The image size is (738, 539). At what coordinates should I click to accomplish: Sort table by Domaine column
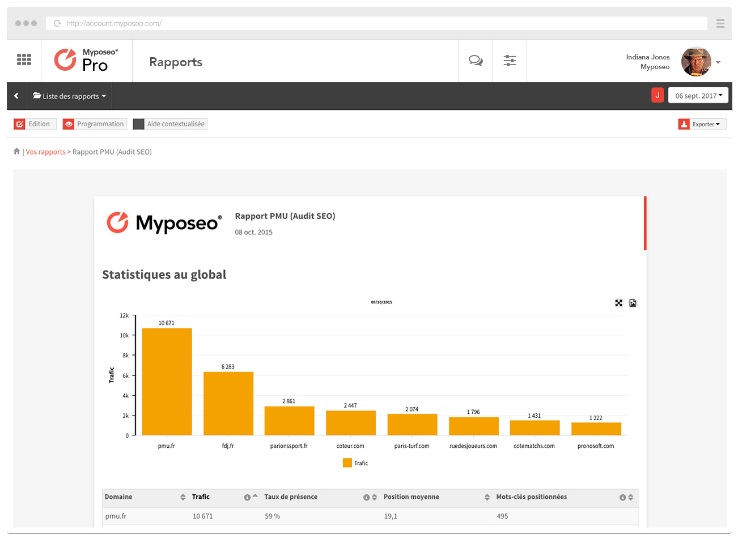point(183,497)
